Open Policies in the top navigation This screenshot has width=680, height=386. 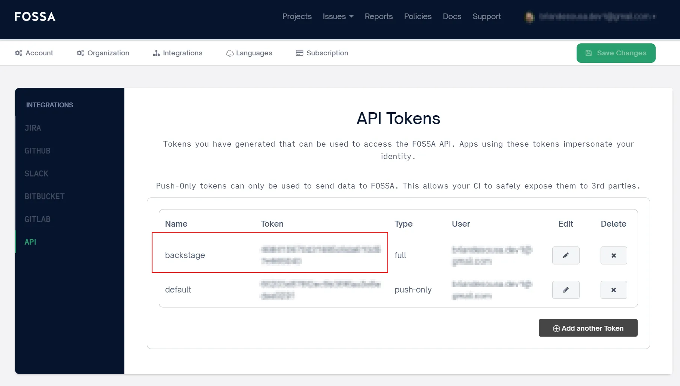click(418, 16)
